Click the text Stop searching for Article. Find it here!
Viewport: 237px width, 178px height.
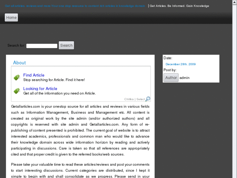(54, 80)
